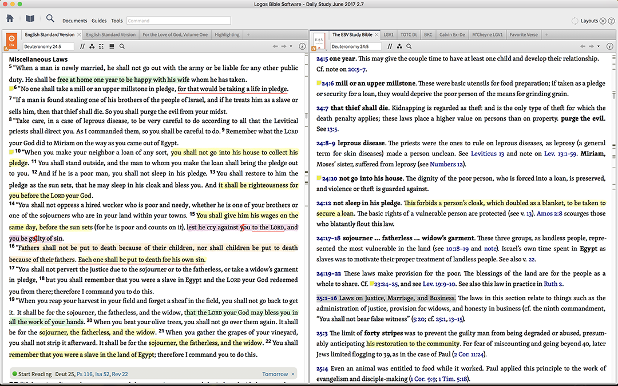This screenshot has width=618, height=386.
Task: Follow the Ruth 2 link
Action: coord(553,284)
